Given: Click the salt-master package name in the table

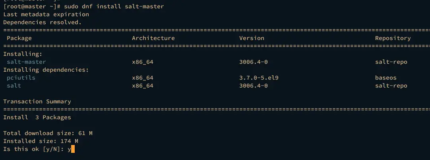Looking at the screenshot, I should (26, 62).
